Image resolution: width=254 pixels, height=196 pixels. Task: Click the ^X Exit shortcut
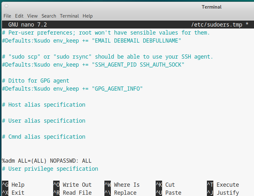tap(13, 193)
